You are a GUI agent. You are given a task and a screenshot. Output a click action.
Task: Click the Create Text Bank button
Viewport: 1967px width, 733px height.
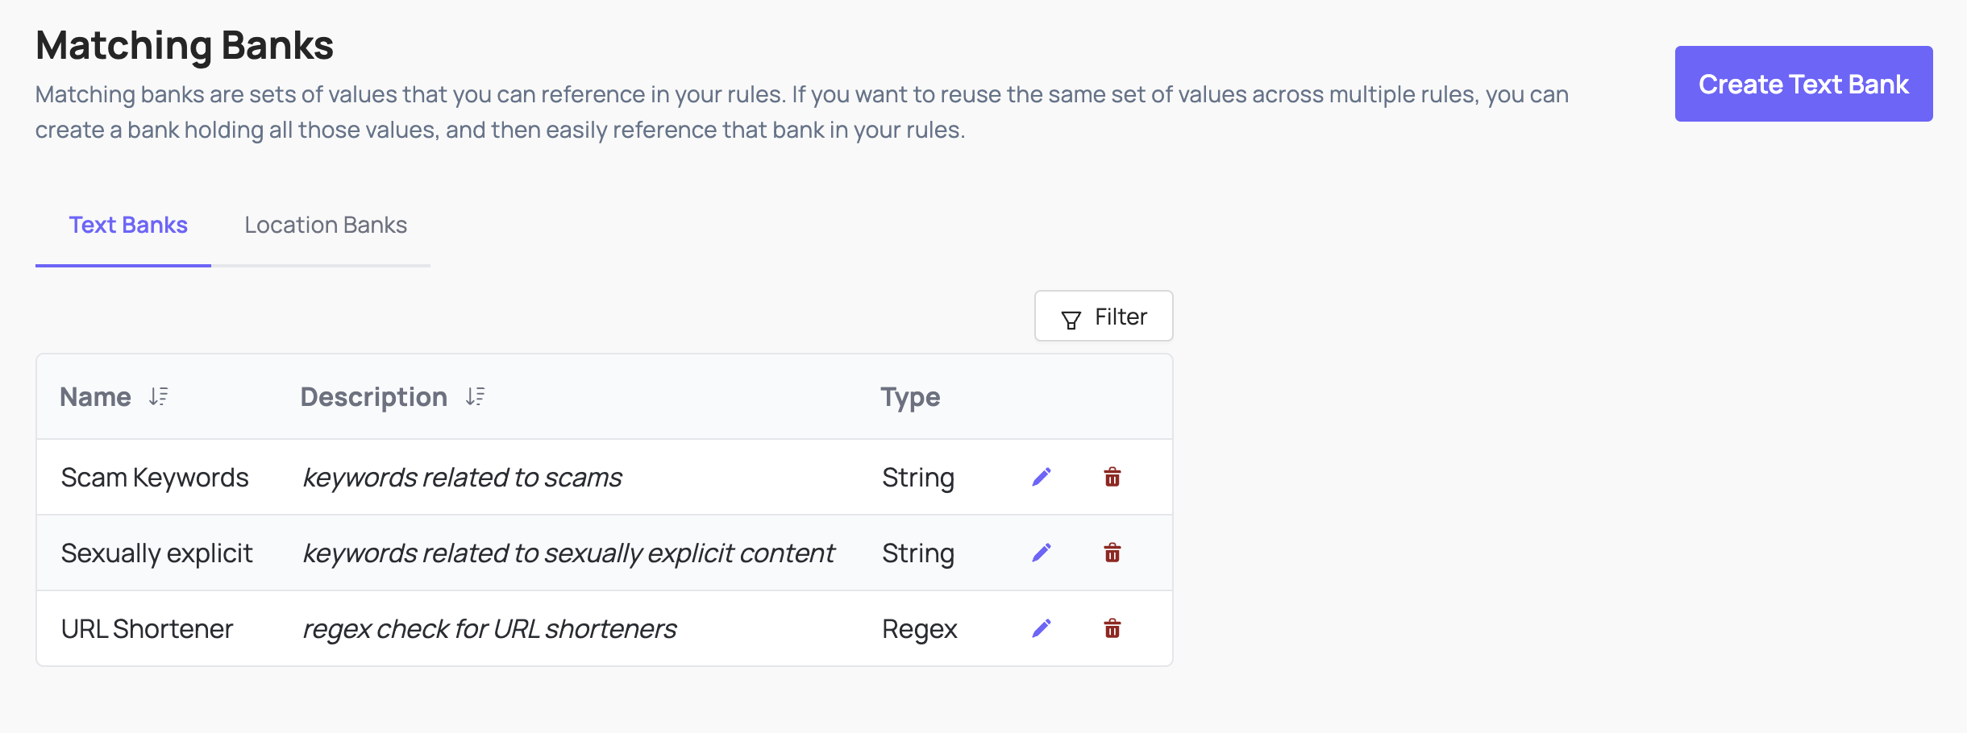click(1803, 83)
